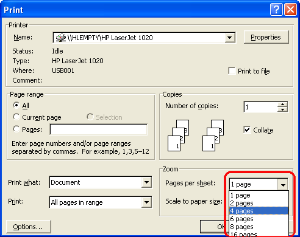Increase number of copies with up arrow
The image size is (300, 237).
click(282, 104)
